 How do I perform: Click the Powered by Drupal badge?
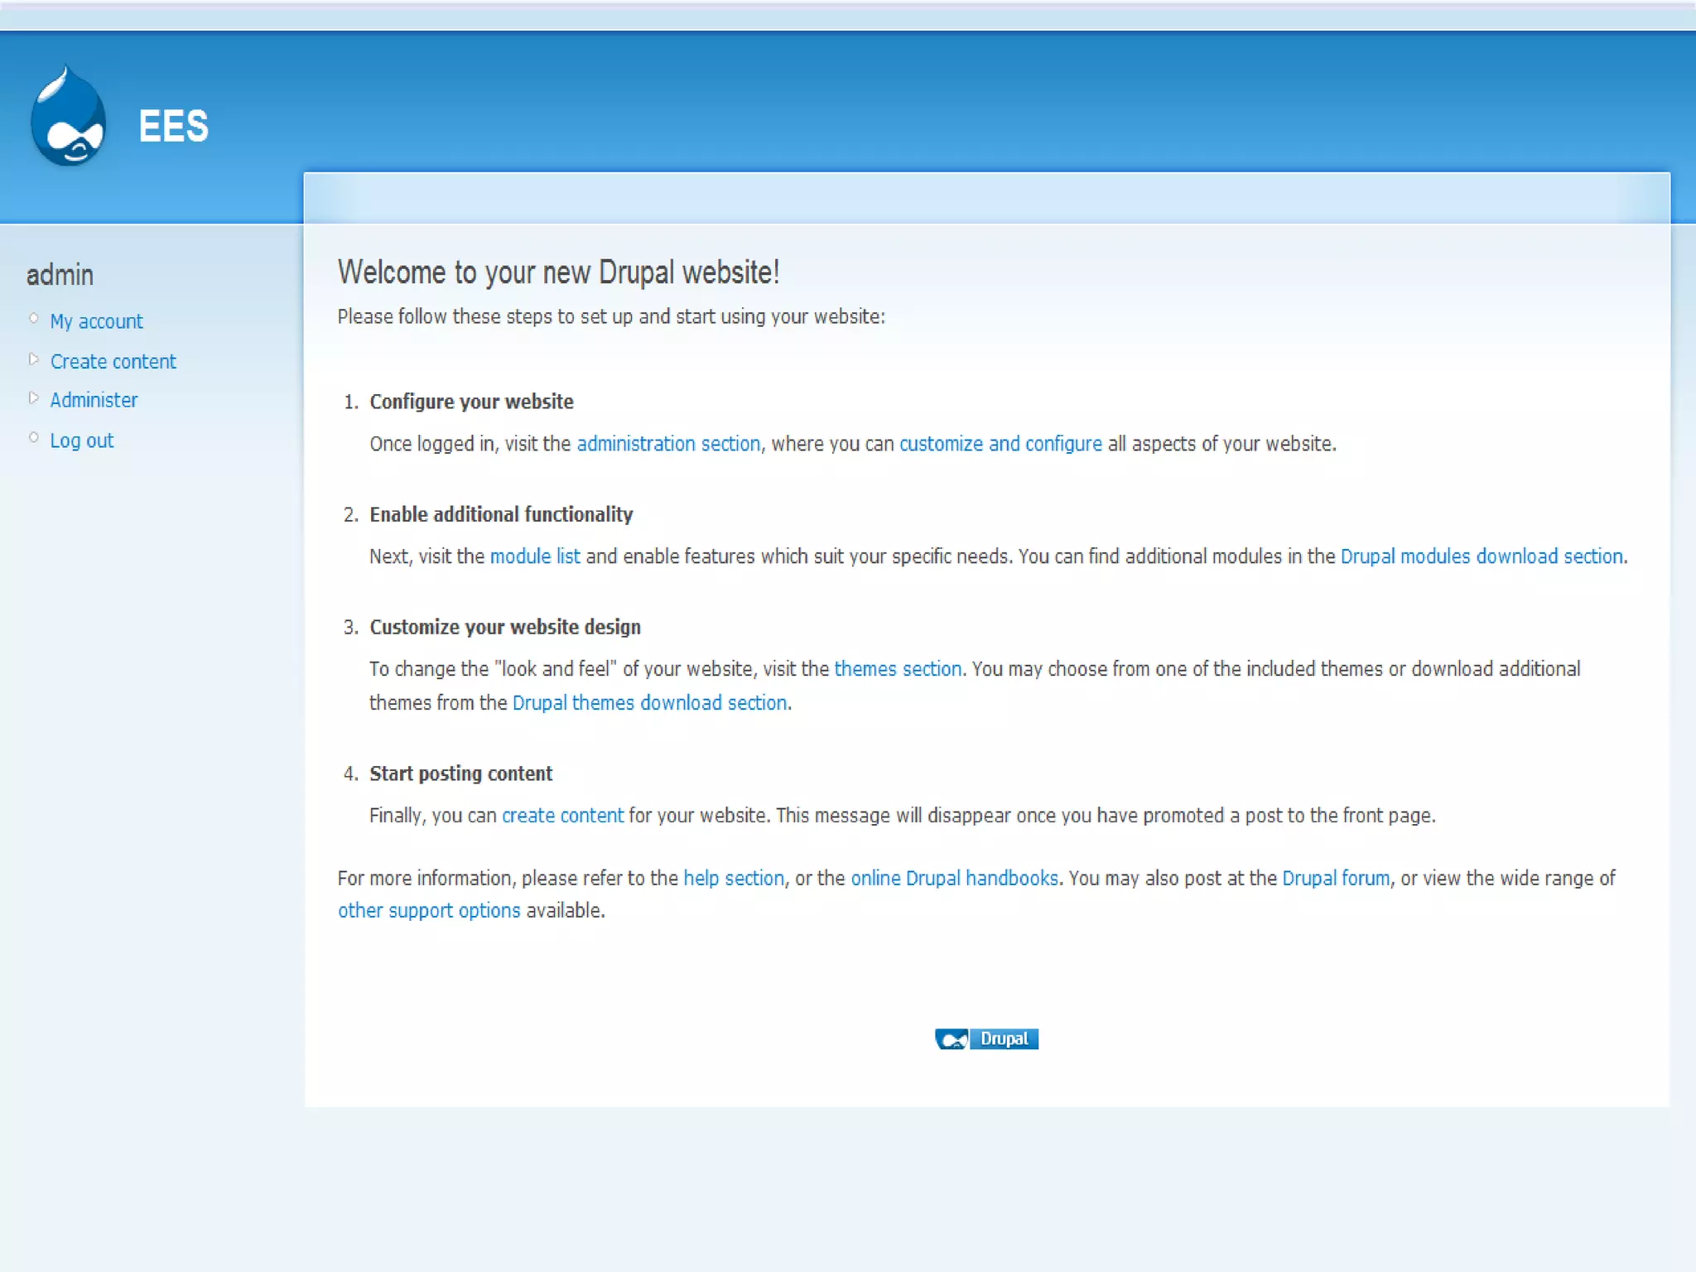pos(986,1038)
